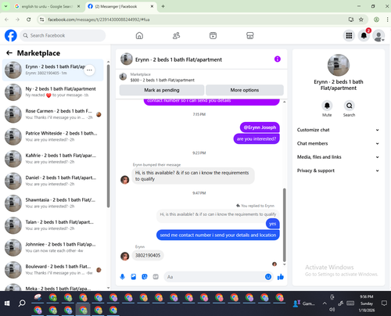
Task: Open the KaMrie conversation
Action: (x=53, y=159)
